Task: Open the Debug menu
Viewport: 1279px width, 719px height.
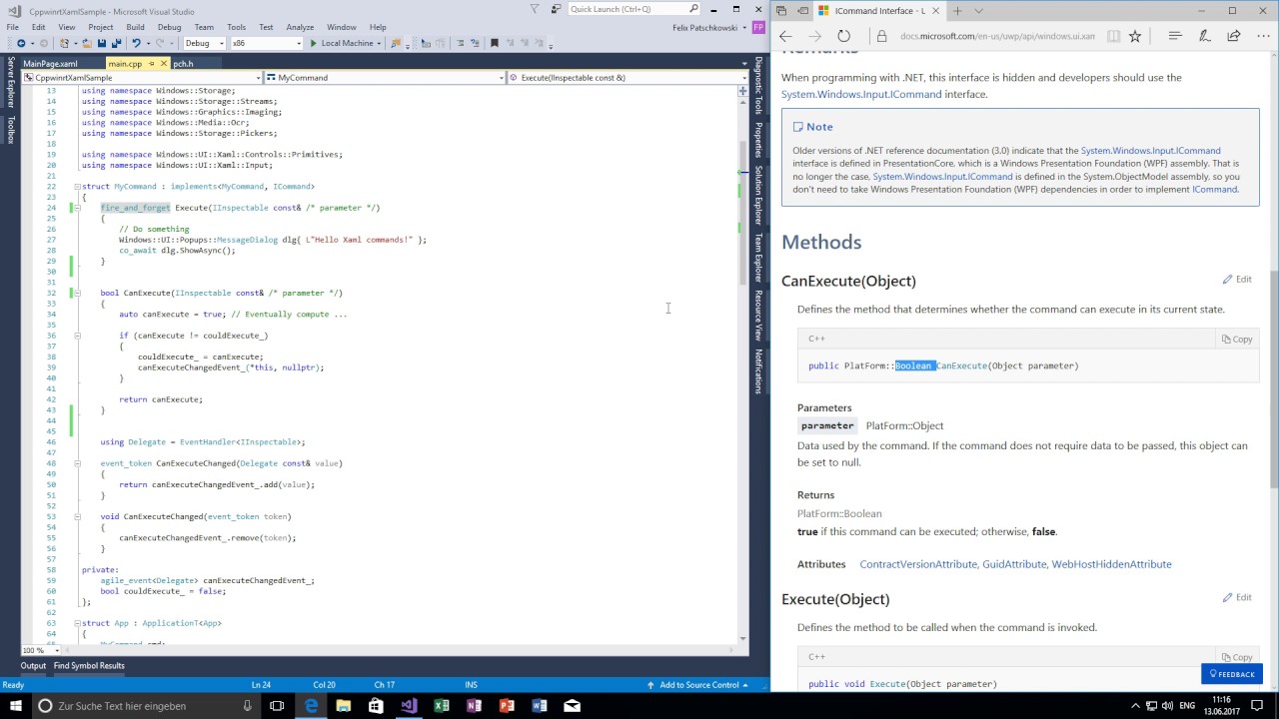Action: click(x=169, y=27)
